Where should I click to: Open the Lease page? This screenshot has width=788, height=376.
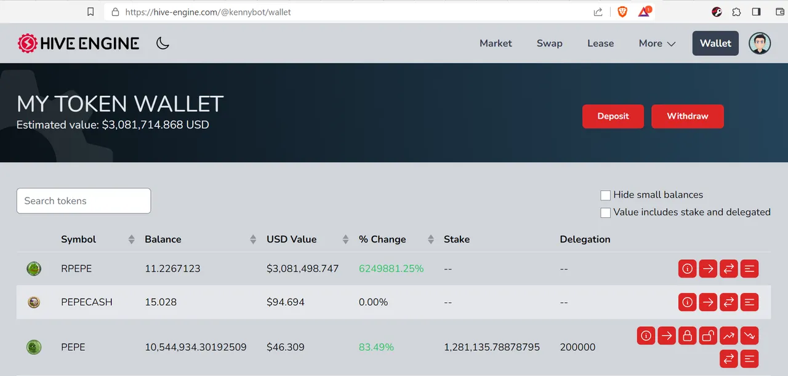600,43
